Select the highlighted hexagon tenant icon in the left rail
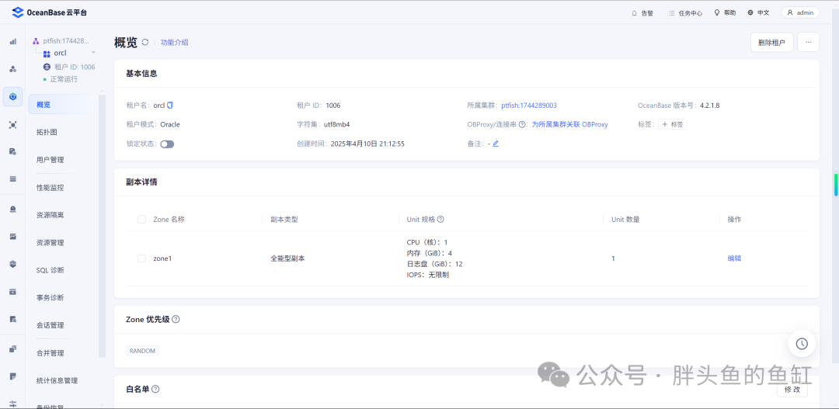 13,97
